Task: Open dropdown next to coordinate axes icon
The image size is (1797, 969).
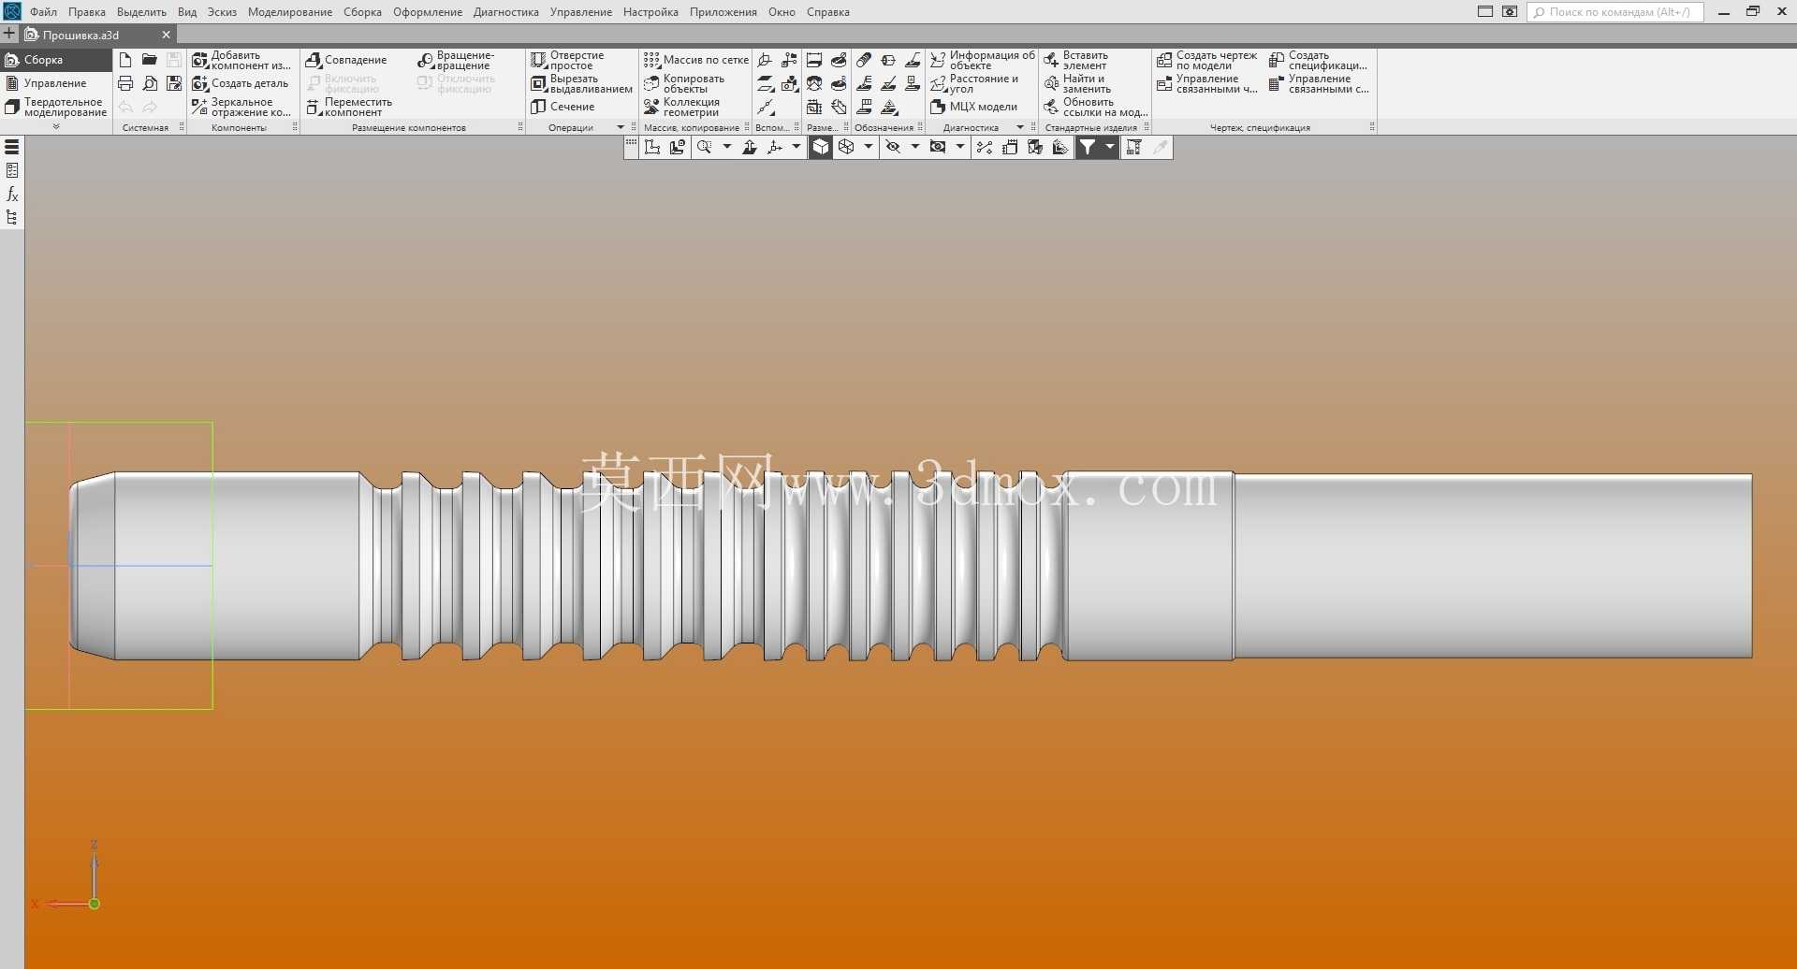Action: (x=796, y=147)
